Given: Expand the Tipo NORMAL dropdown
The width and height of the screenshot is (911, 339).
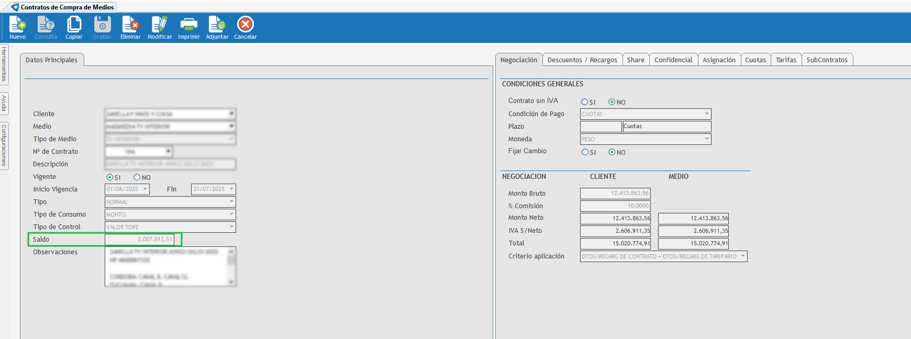Looking at the screenshot, I should pyautogui.click(x=231, y=201).
